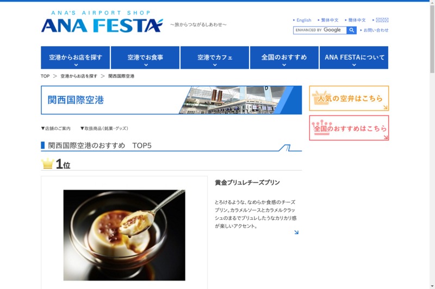The image size is (435, 289).
Task: Expand the 空港でカフェ dropdown menu
Action: click(x=215, y=57)
